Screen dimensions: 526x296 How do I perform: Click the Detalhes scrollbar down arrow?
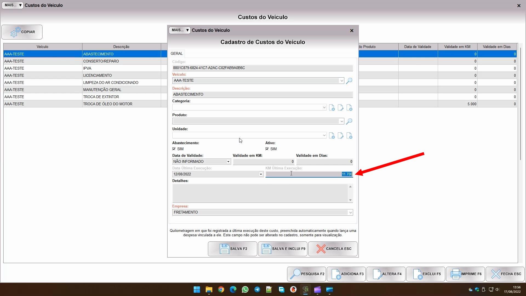point(350,200)
